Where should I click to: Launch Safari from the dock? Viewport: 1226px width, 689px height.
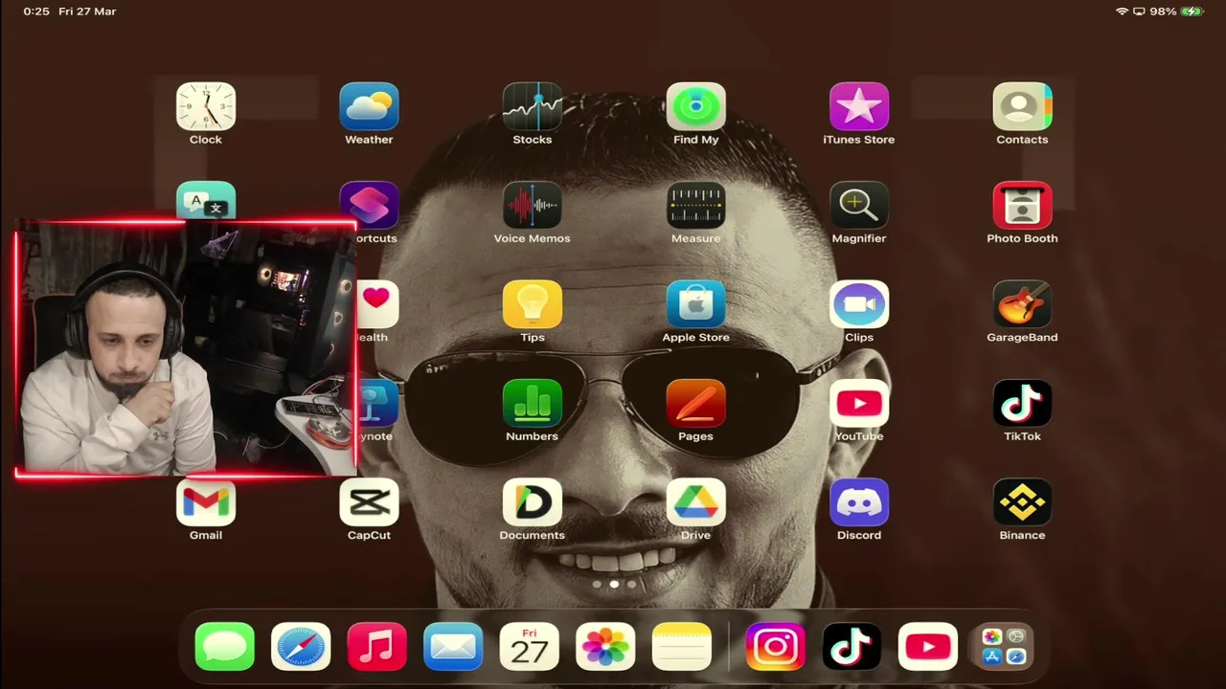tap(301, 647)
